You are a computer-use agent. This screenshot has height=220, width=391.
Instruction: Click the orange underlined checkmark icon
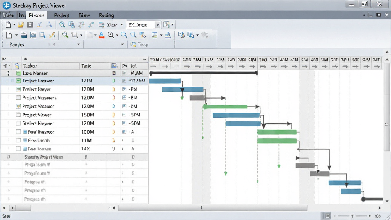click(x=39, y=25)
